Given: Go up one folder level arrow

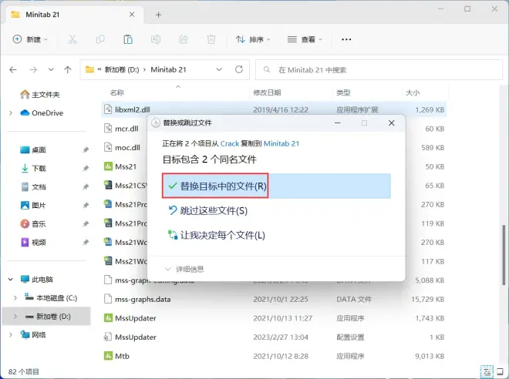Looking at the screenshot, I should (68, 69).
